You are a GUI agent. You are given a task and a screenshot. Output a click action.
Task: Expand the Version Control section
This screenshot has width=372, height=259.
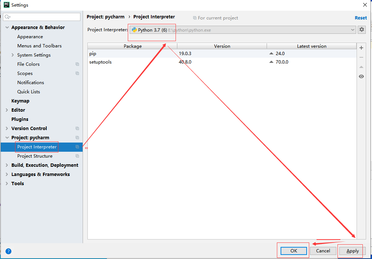[x=7, y=129]
